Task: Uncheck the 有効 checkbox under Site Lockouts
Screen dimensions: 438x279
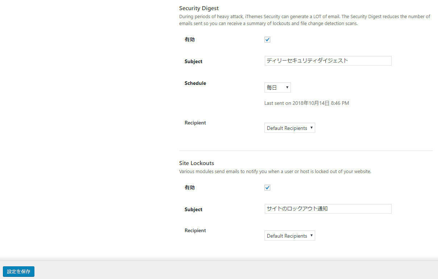Action: point(267,188)
